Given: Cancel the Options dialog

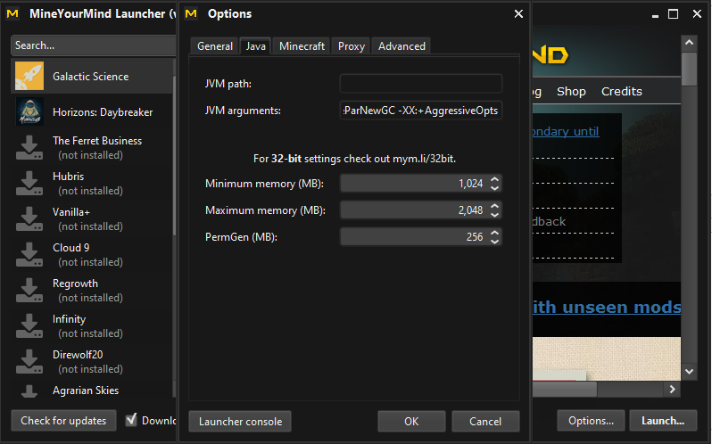Looking at the screenshot, I should (485, 422).
